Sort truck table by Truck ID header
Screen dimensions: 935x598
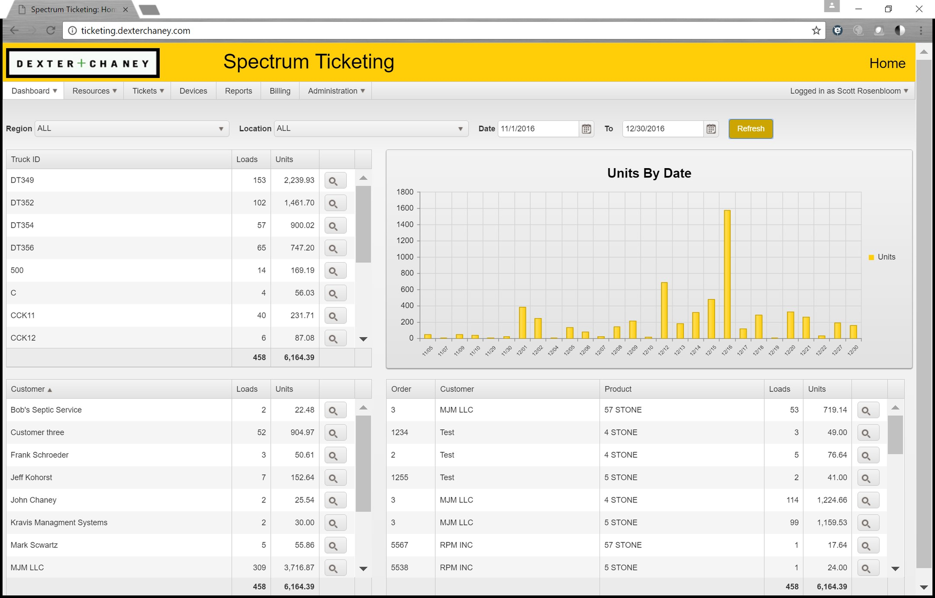[x=119, y=159]
